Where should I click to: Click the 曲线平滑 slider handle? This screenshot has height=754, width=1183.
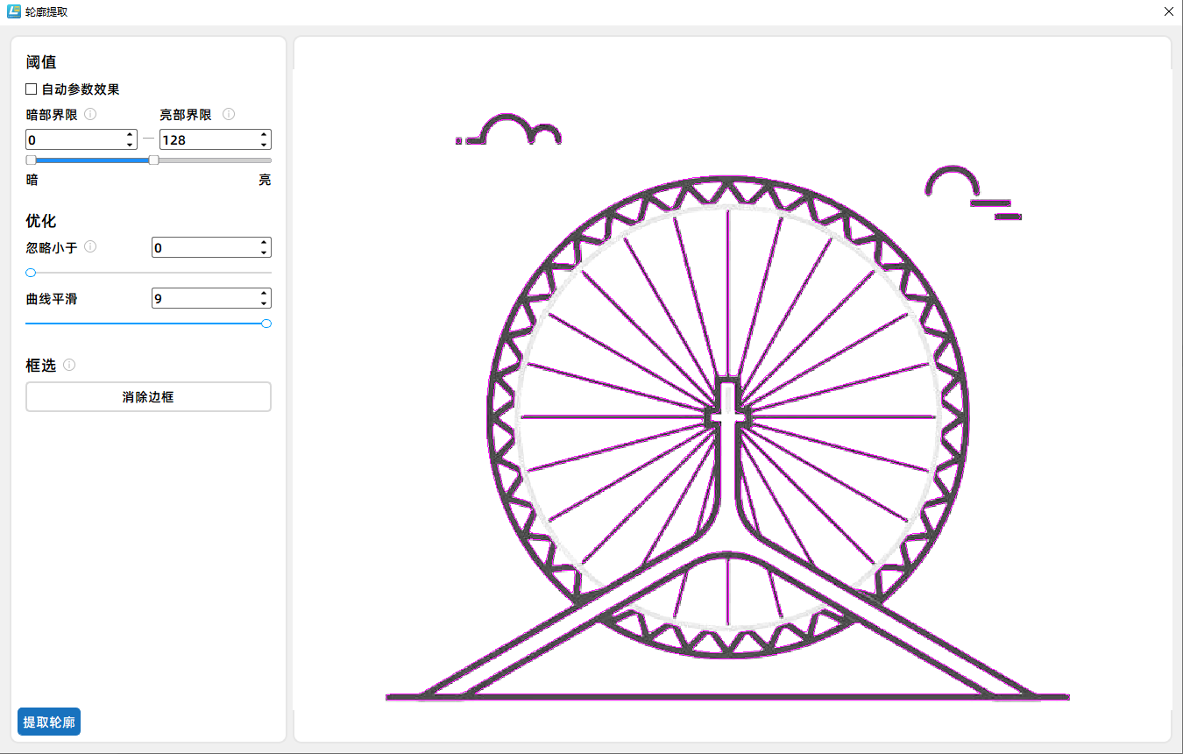[266, 324]
